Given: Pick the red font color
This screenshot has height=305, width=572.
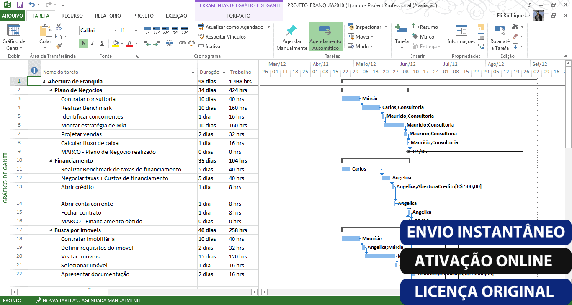Looking at the screenshot, I should click(129, 43).
